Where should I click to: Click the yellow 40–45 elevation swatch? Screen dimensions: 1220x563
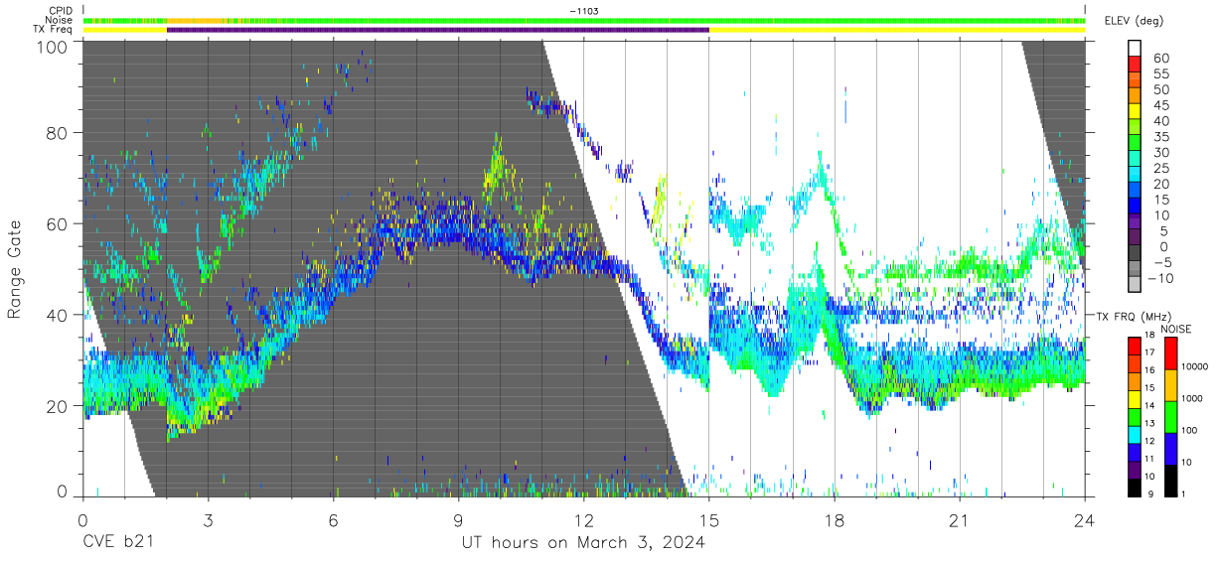[x=1136, y=112]
